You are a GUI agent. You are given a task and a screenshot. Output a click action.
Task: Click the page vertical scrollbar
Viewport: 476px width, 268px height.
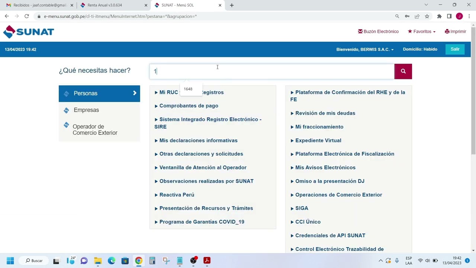(x=473, y=90)
